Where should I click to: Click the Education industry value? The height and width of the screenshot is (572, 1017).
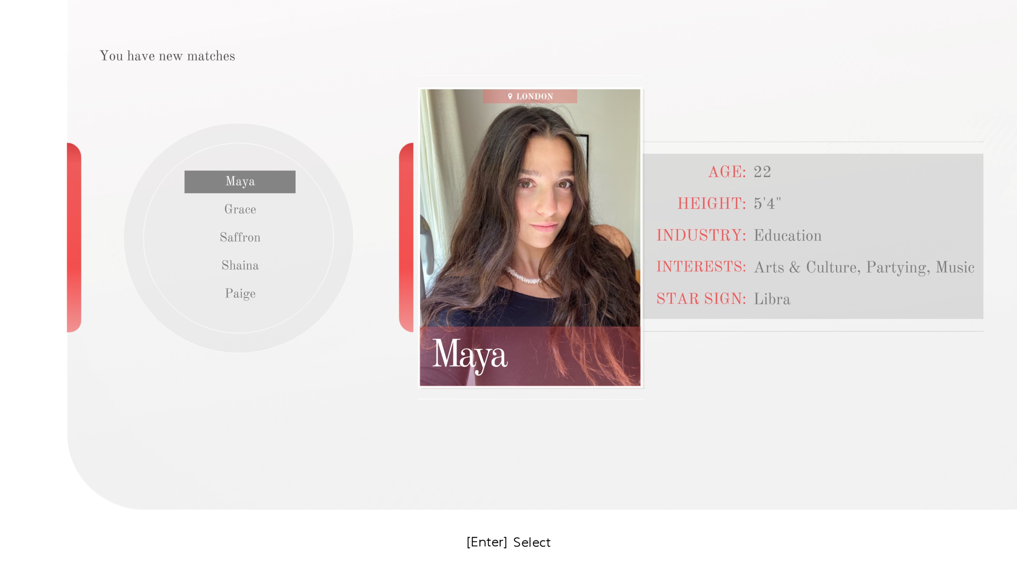pos(787,235)
